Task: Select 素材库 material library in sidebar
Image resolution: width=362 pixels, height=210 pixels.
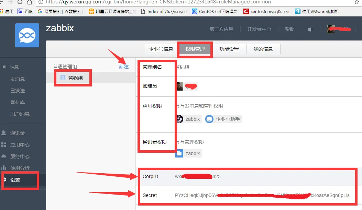Action: [18, 102]
